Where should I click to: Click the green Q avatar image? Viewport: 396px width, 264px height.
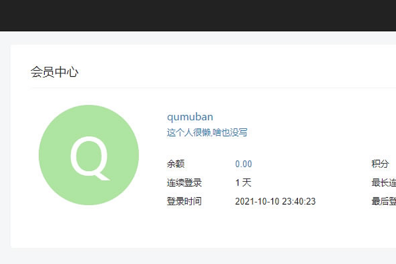click(88, 155)
